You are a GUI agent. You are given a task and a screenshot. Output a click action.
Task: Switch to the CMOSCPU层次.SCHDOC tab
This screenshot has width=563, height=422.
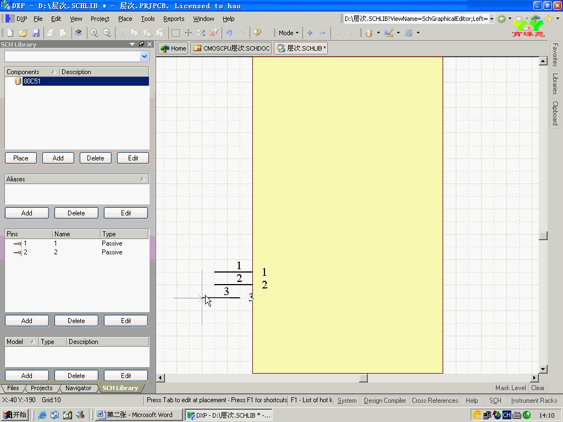pos(231,48)
